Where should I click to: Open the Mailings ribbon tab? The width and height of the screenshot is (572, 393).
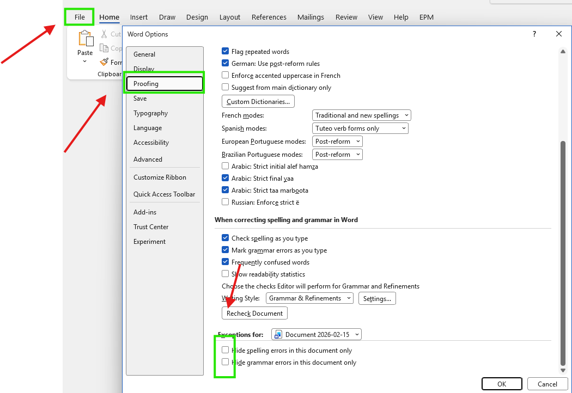click(x=311, y=17)
